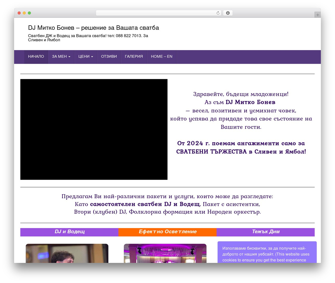Screen dimensions: 335x283
Task: Switch to HOME – EN page
Action: (x=162, y=56)
